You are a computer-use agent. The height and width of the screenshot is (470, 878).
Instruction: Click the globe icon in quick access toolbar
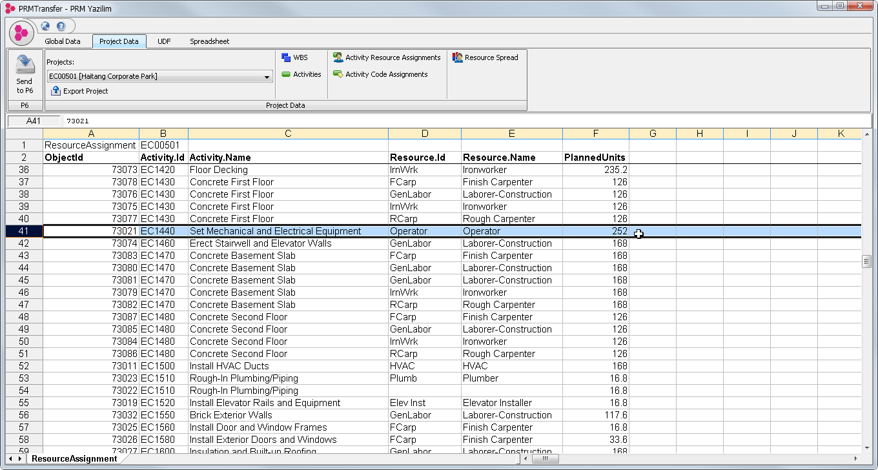[x=45, y=26]
